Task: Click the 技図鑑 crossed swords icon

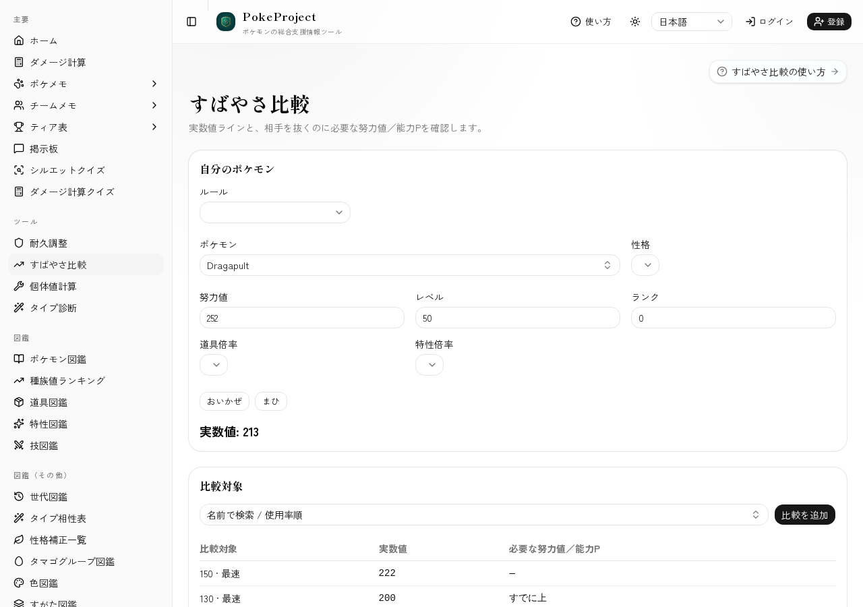Action: pos(19,445)
